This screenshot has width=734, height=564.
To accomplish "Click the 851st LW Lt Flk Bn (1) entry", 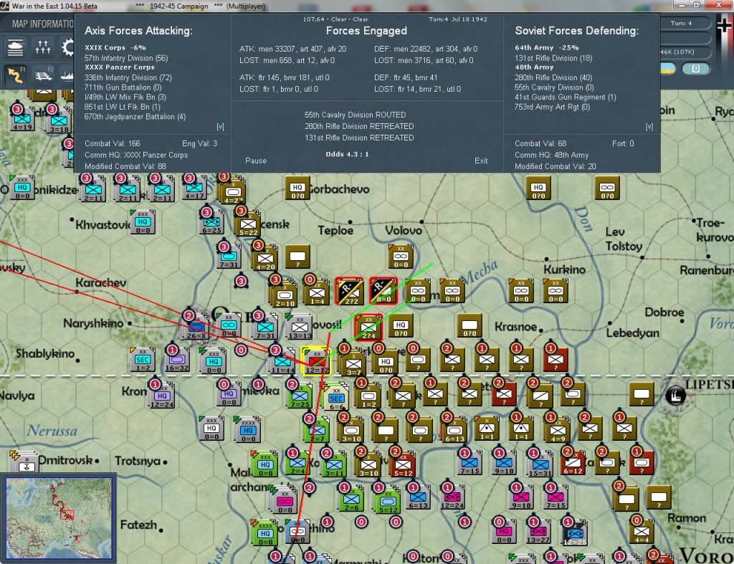I will 122,107.
